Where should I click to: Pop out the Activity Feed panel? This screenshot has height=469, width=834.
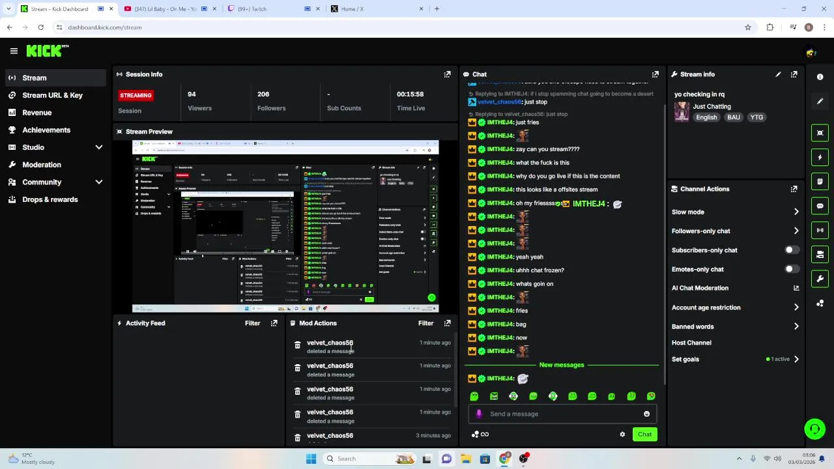tap(274, 323)
